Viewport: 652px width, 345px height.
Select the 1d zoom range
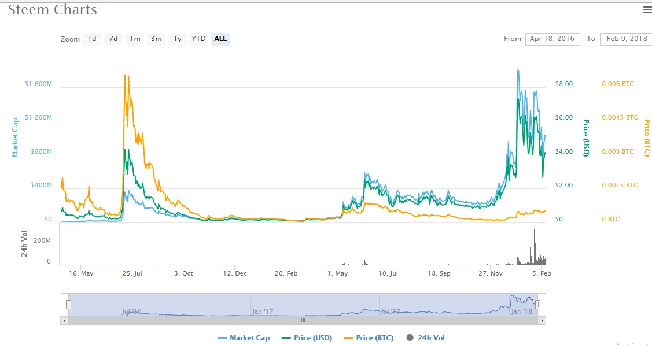coord(92,39)
